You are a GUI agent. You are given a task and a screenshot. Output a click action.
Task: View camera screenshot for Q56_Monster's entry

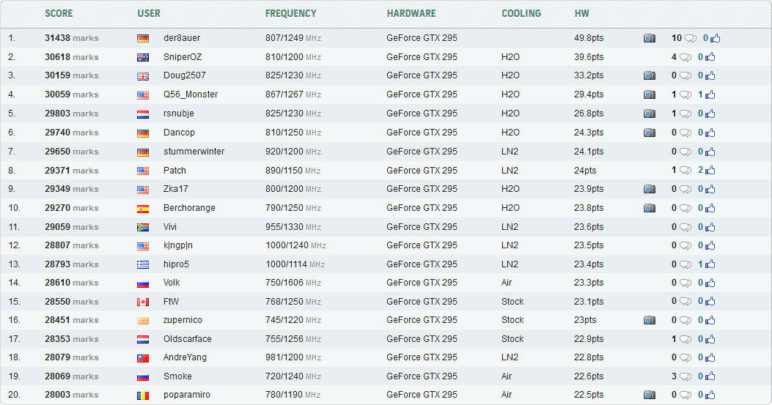[649, 94]
